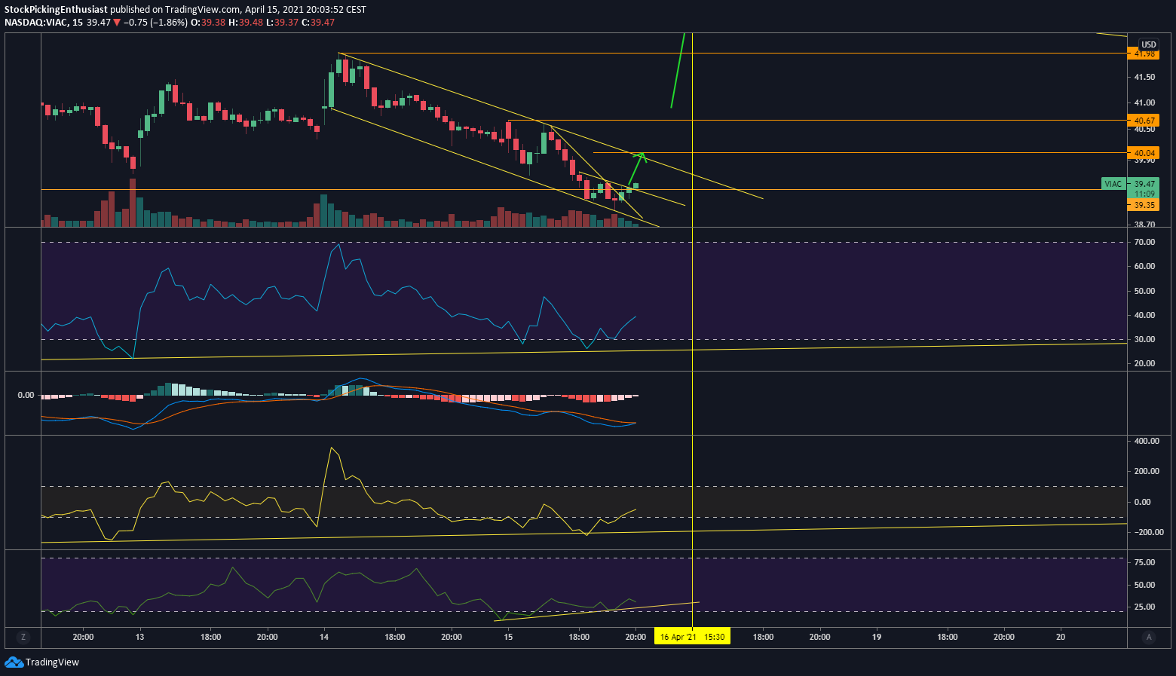Click the 400.00 CCI scale value

1147,441
